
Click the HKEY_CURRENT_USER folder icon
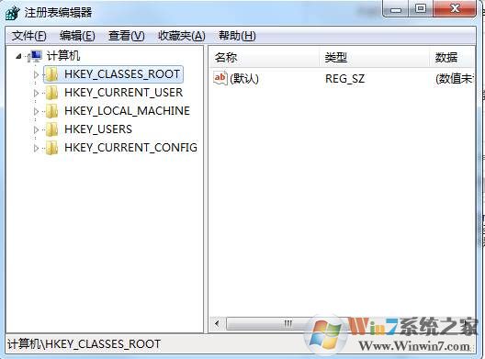[51, 93]
